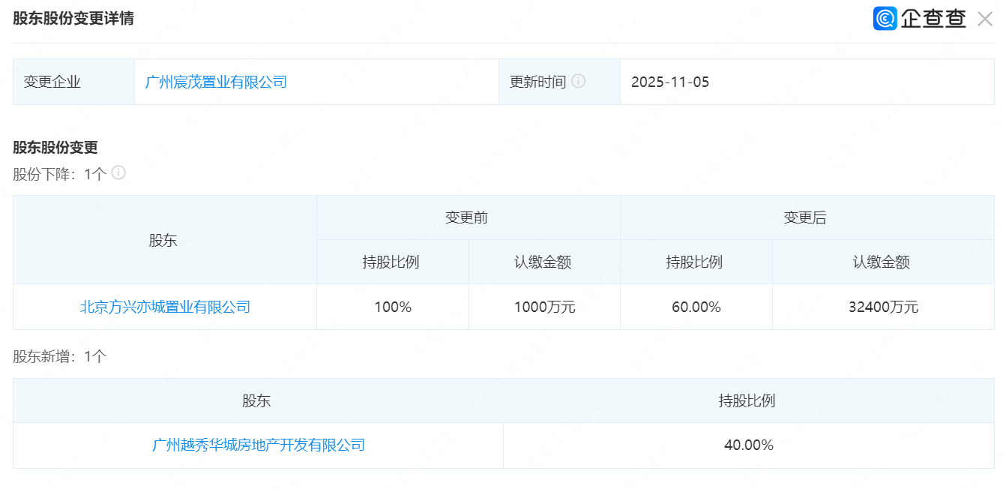Click the 变更前 column header
1003x489 pixels.
[x=467, y=217]
